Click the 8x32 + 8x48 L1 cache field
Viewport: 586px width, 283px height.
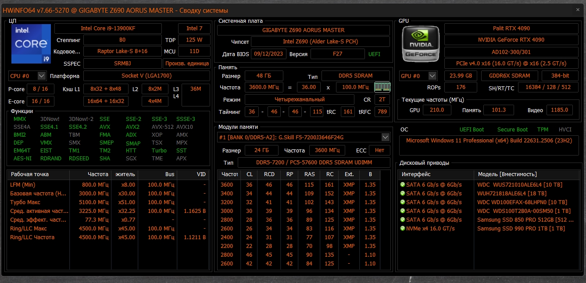point(106,89)
